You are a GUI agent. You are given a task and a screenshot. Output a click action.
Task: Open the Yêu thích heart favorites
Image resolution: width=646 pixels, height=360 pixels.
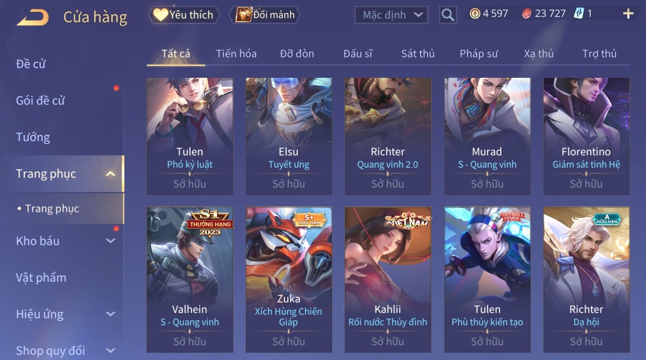pos(184,15)
